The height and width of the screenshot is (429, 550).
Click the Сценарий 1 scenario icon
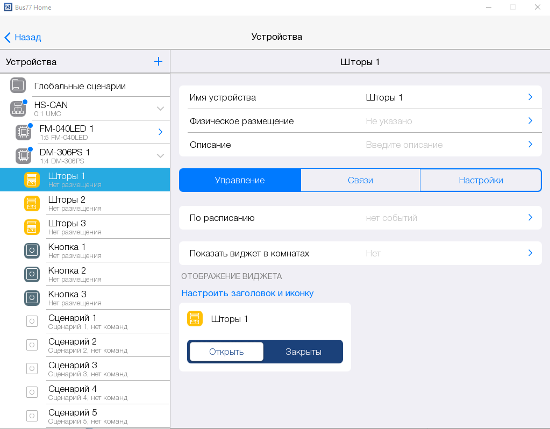32,321
